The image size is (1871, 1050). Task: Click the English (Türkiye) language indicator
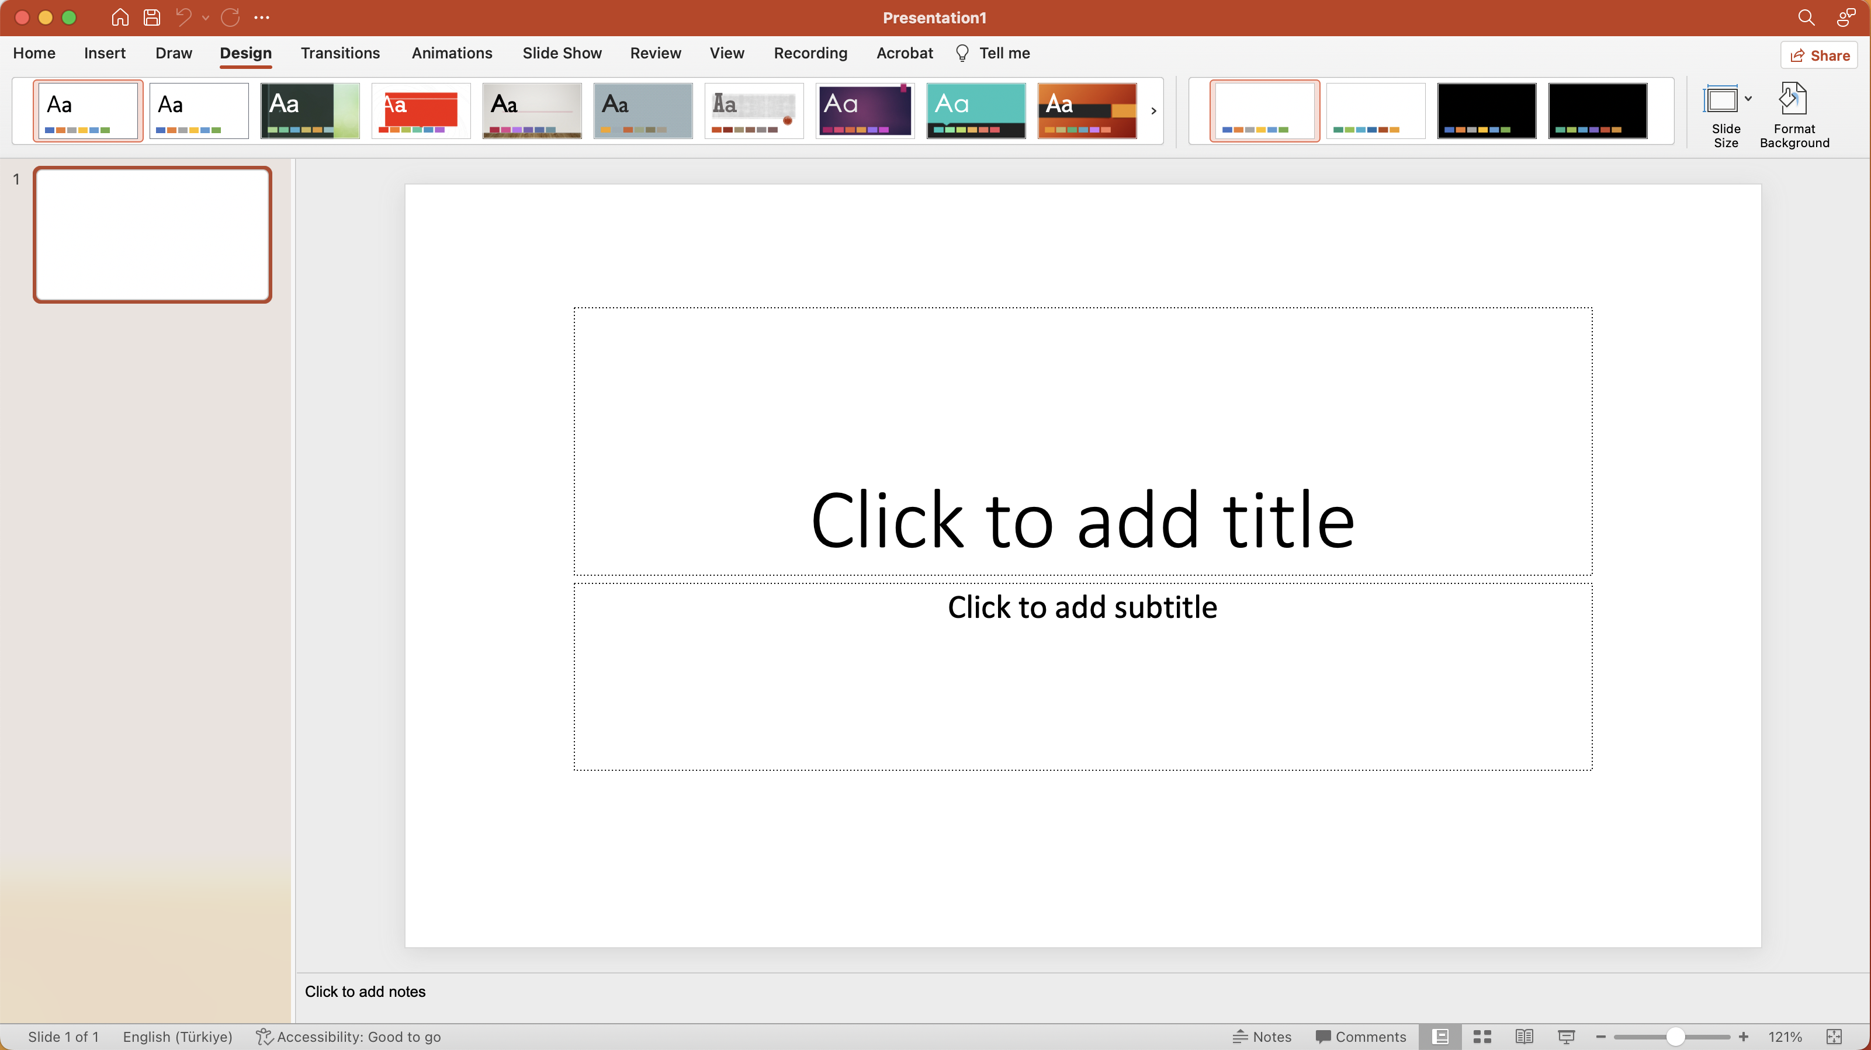177,1036
